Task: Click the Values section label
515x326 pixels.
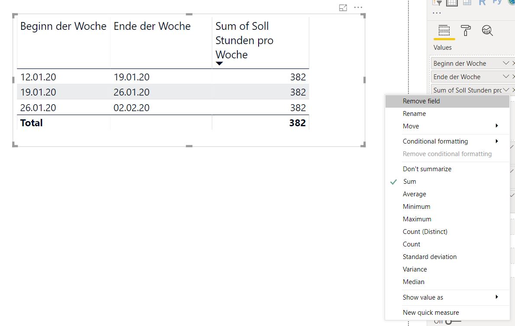Action: (x=442, y=48)
